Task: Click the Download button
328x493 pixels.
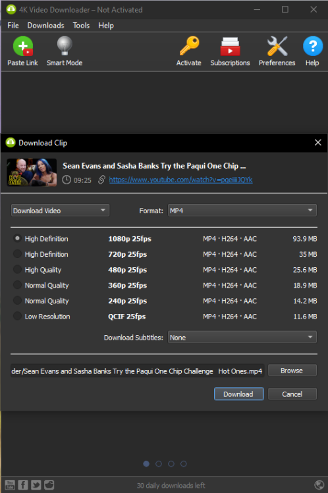Action: [x=238, y=394]
